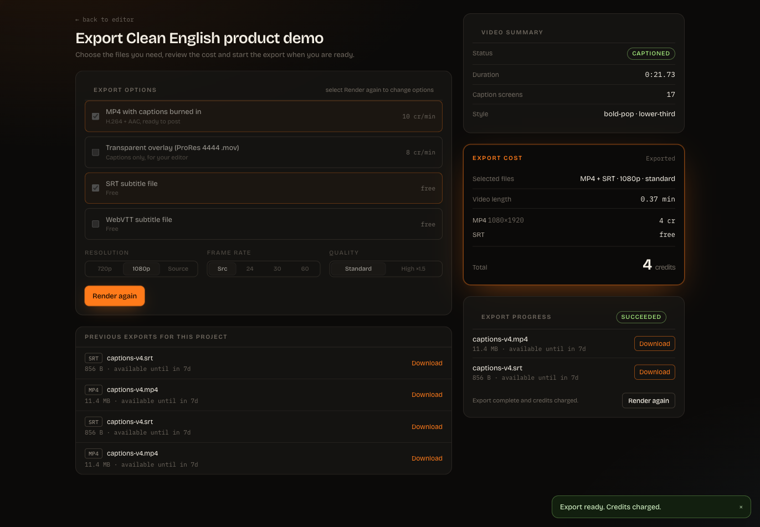Click Export Clean English product demo heading

199,38
